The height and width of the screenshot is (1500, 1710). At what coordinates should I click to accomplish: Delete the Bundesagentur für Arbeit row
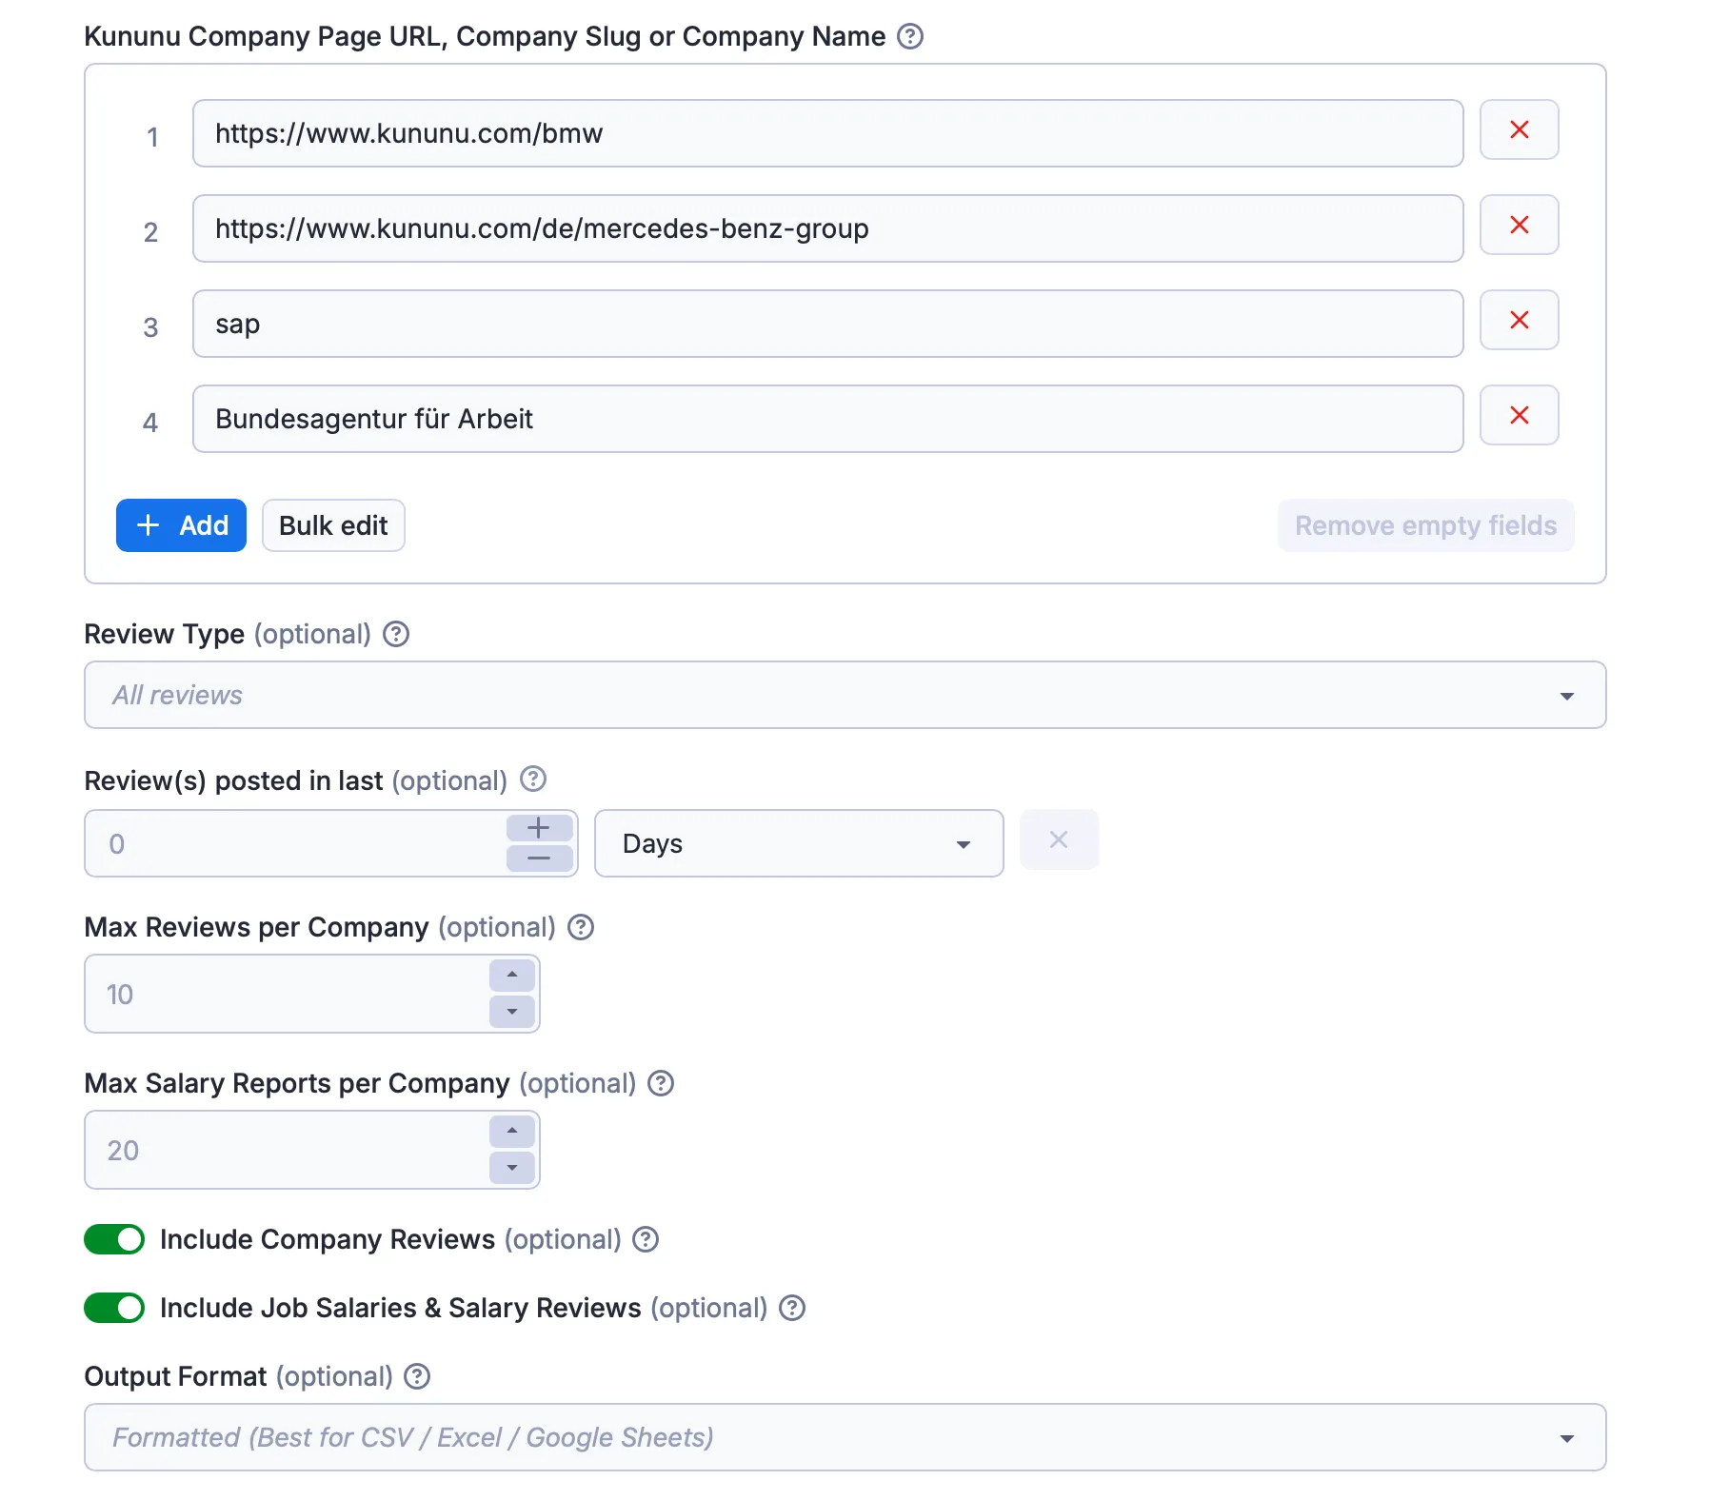point(1519,415)
